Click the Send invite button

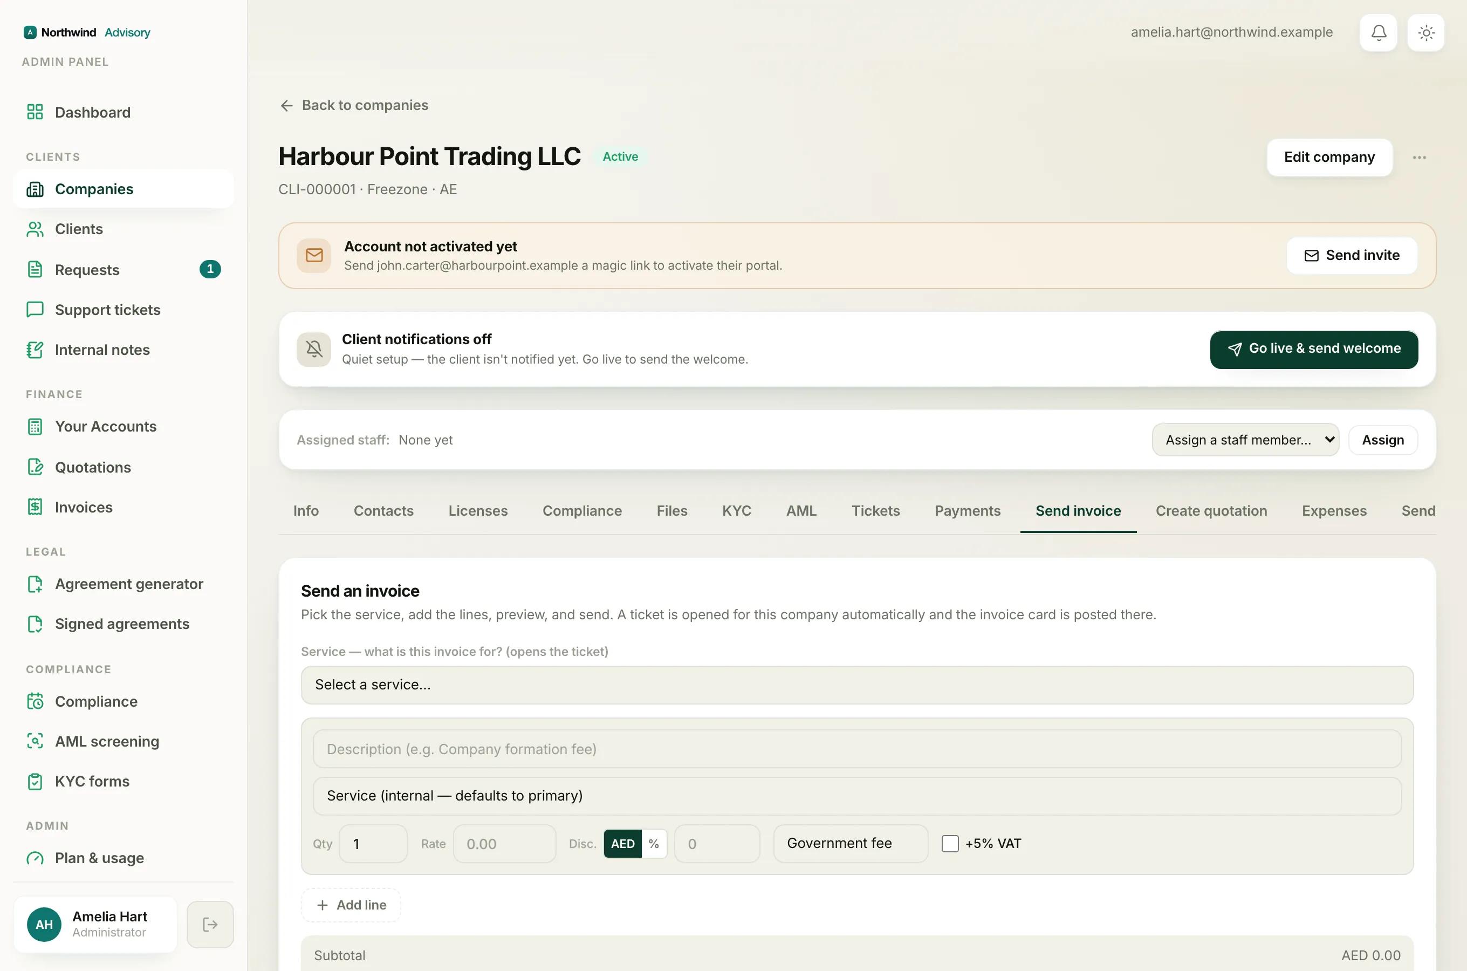point(1351,256)
